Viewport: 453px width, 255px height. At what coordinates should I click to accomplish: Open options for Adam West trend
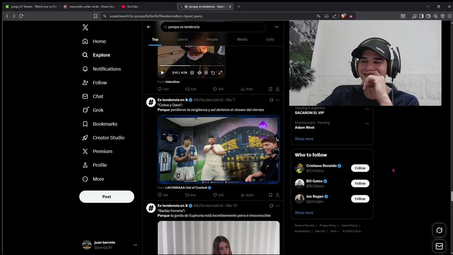tap(367, 124)
